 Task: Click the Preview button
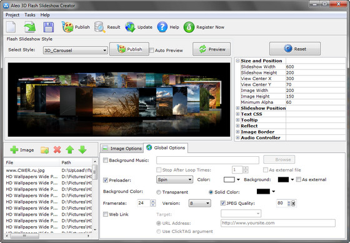212,49
